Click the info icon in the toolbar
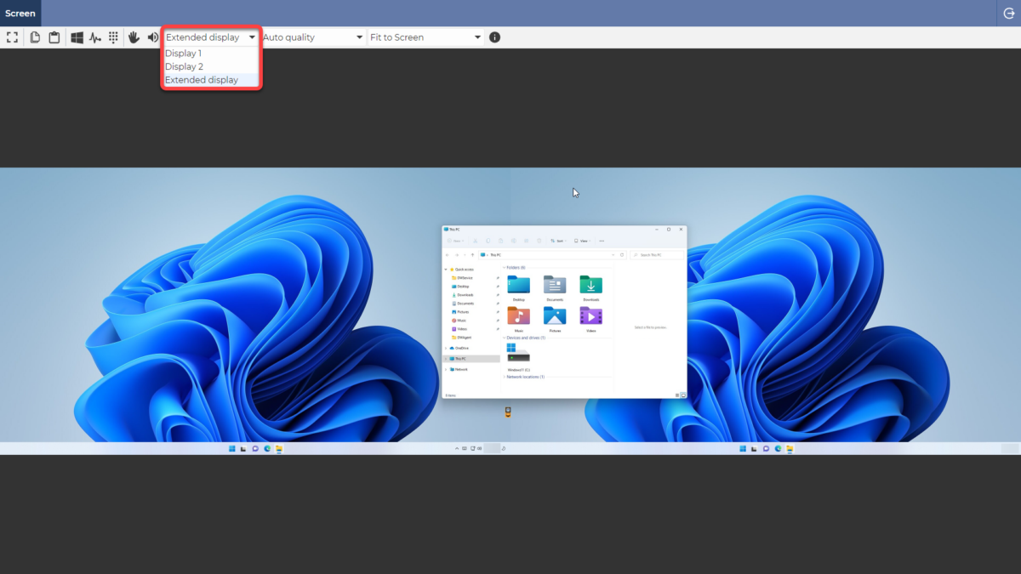 [x=494, y=37]
